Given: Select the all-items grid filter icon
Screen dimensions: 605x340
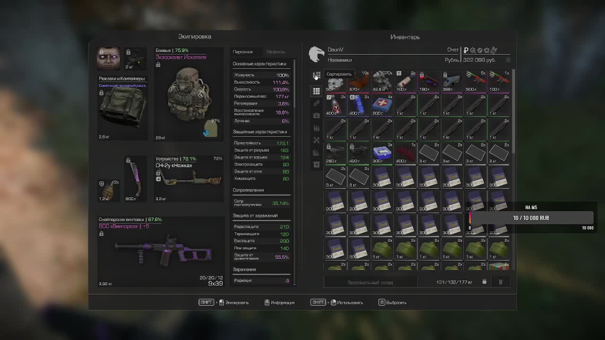Looking at the screenshot, I should coord(317,91).
